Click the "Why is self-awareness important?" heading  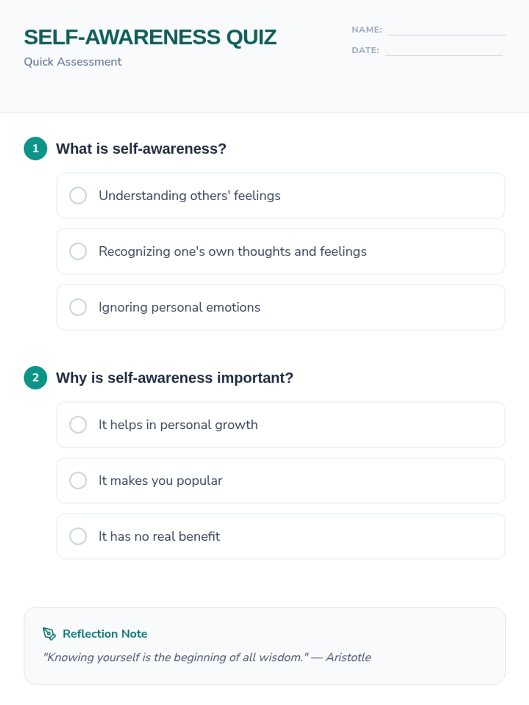[x=175, y=378]
